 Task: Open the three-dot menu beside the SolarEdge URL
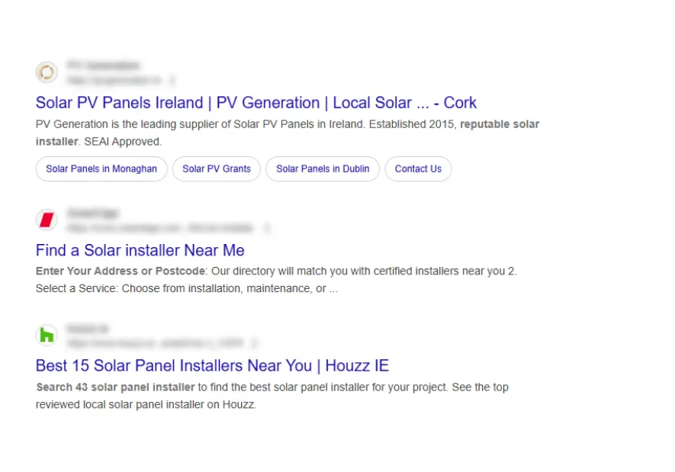(x=267, y=228)
